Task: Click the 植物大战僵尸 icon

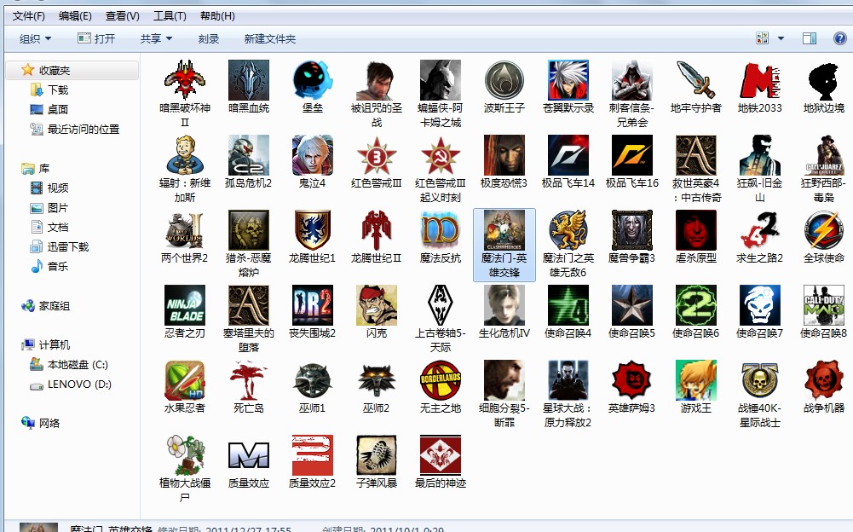Action: tap(185, 455)
